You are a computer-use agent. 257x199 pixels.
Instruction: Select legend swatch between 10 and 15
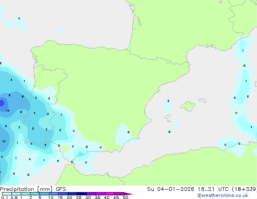pos(54,194)
